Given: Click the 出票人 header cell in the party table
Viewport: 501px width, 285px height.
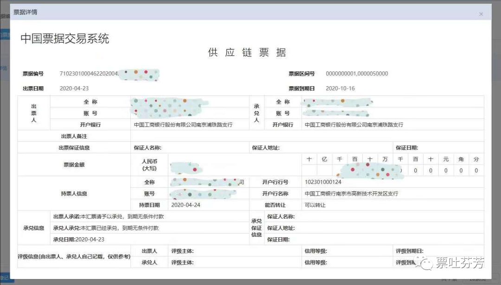Looking at the screenshot, I should click(x=34, y=113).
